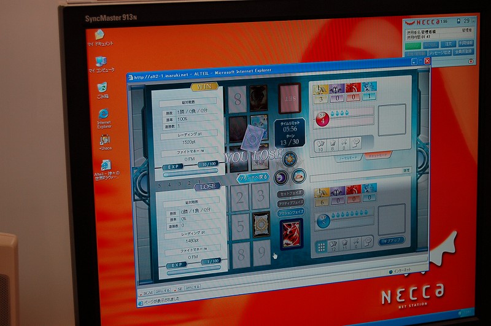The width and height of the screenshot is (491, 326).
Task: Click the face-down card in top slot
Action: [x=290, y=98]
